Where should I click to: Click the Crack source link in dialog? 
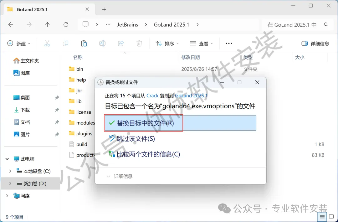coord(152,96)
